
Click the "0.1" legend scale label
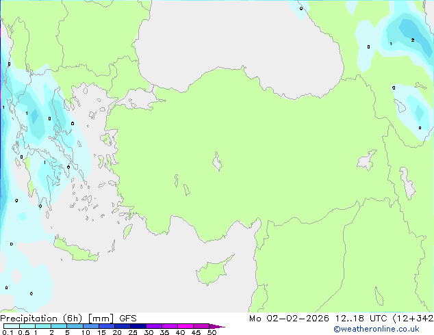8,332
